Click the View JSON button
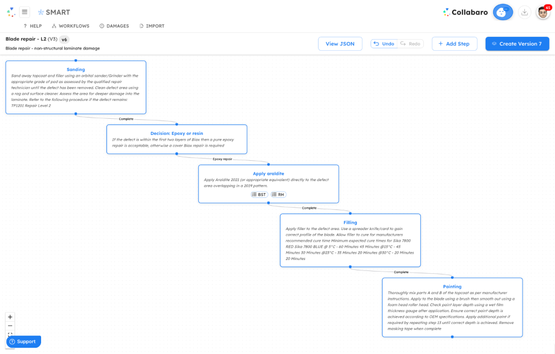This screenshot has height=354, width=555. 340,43
